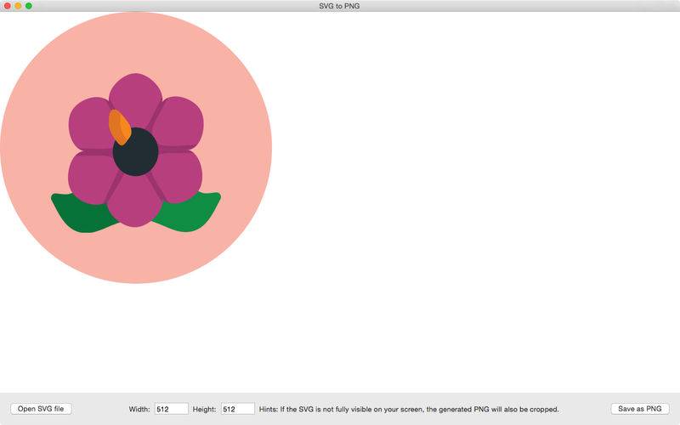Image resolution: width=680 pixels, height=425 pixels.
Task: Click the Open SVG file button
Action: 41,409
